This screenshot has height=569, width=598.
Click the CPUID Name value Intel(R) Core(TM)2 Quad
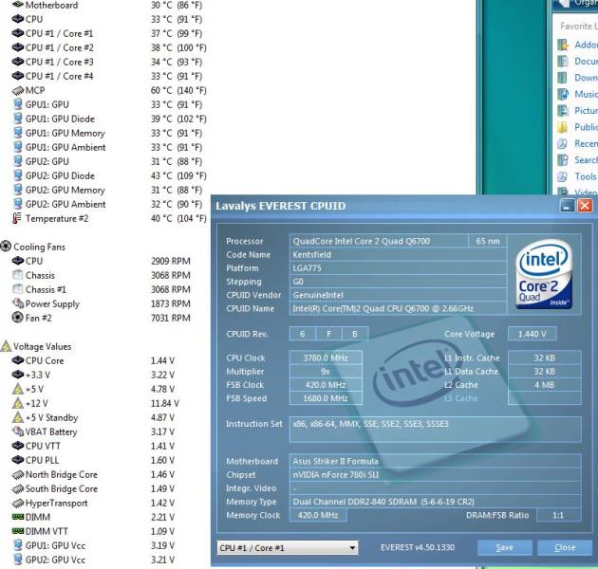398,309
